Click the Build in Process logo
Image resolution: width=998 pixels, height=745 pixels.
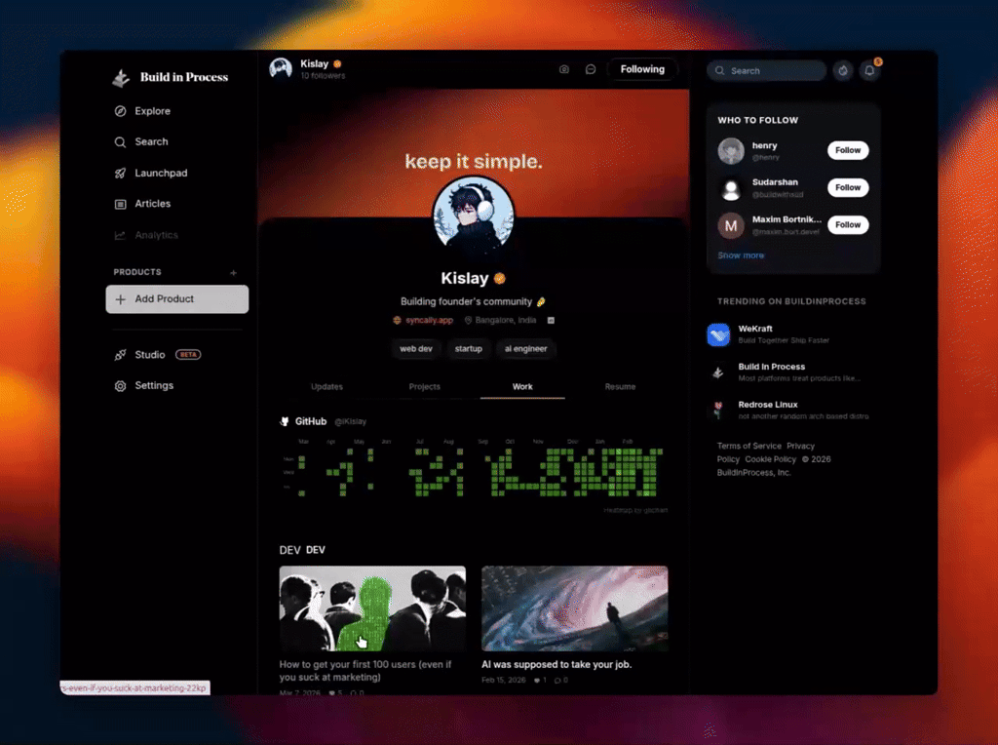(x=170, y=78)
